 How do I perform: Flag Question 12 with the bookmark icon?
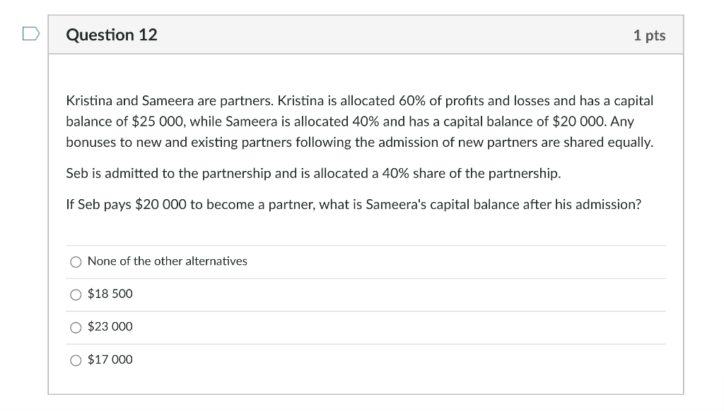click(x=30, y=34)
